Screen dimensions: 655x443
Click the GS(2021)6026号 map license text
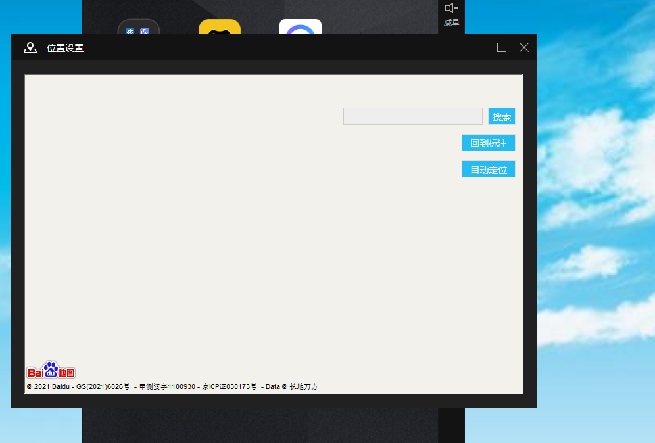(103, 386)
